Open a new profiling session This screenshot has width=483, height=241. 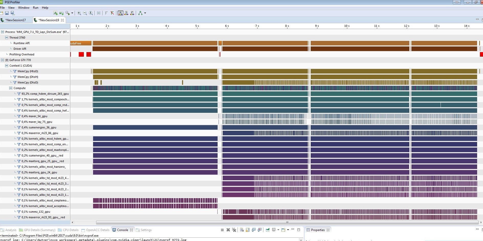[2, 13]
